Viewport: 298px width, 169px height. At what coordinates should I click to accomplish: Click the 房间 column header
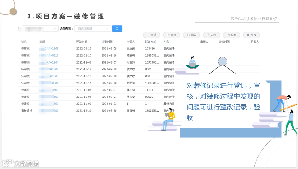[x=42, y=42]
